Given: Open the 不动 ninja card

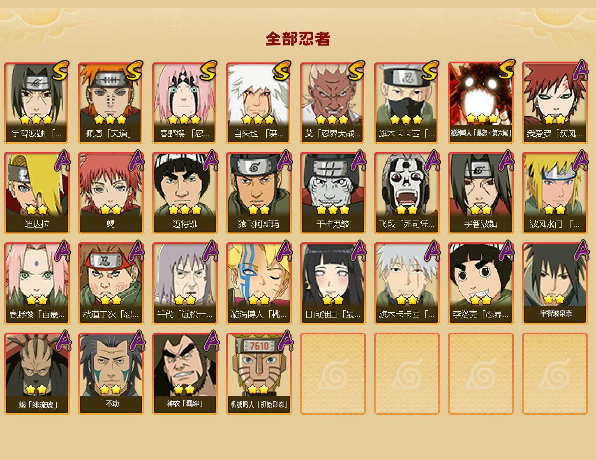Looking at the screenshot, I should (x=111, y=374).
